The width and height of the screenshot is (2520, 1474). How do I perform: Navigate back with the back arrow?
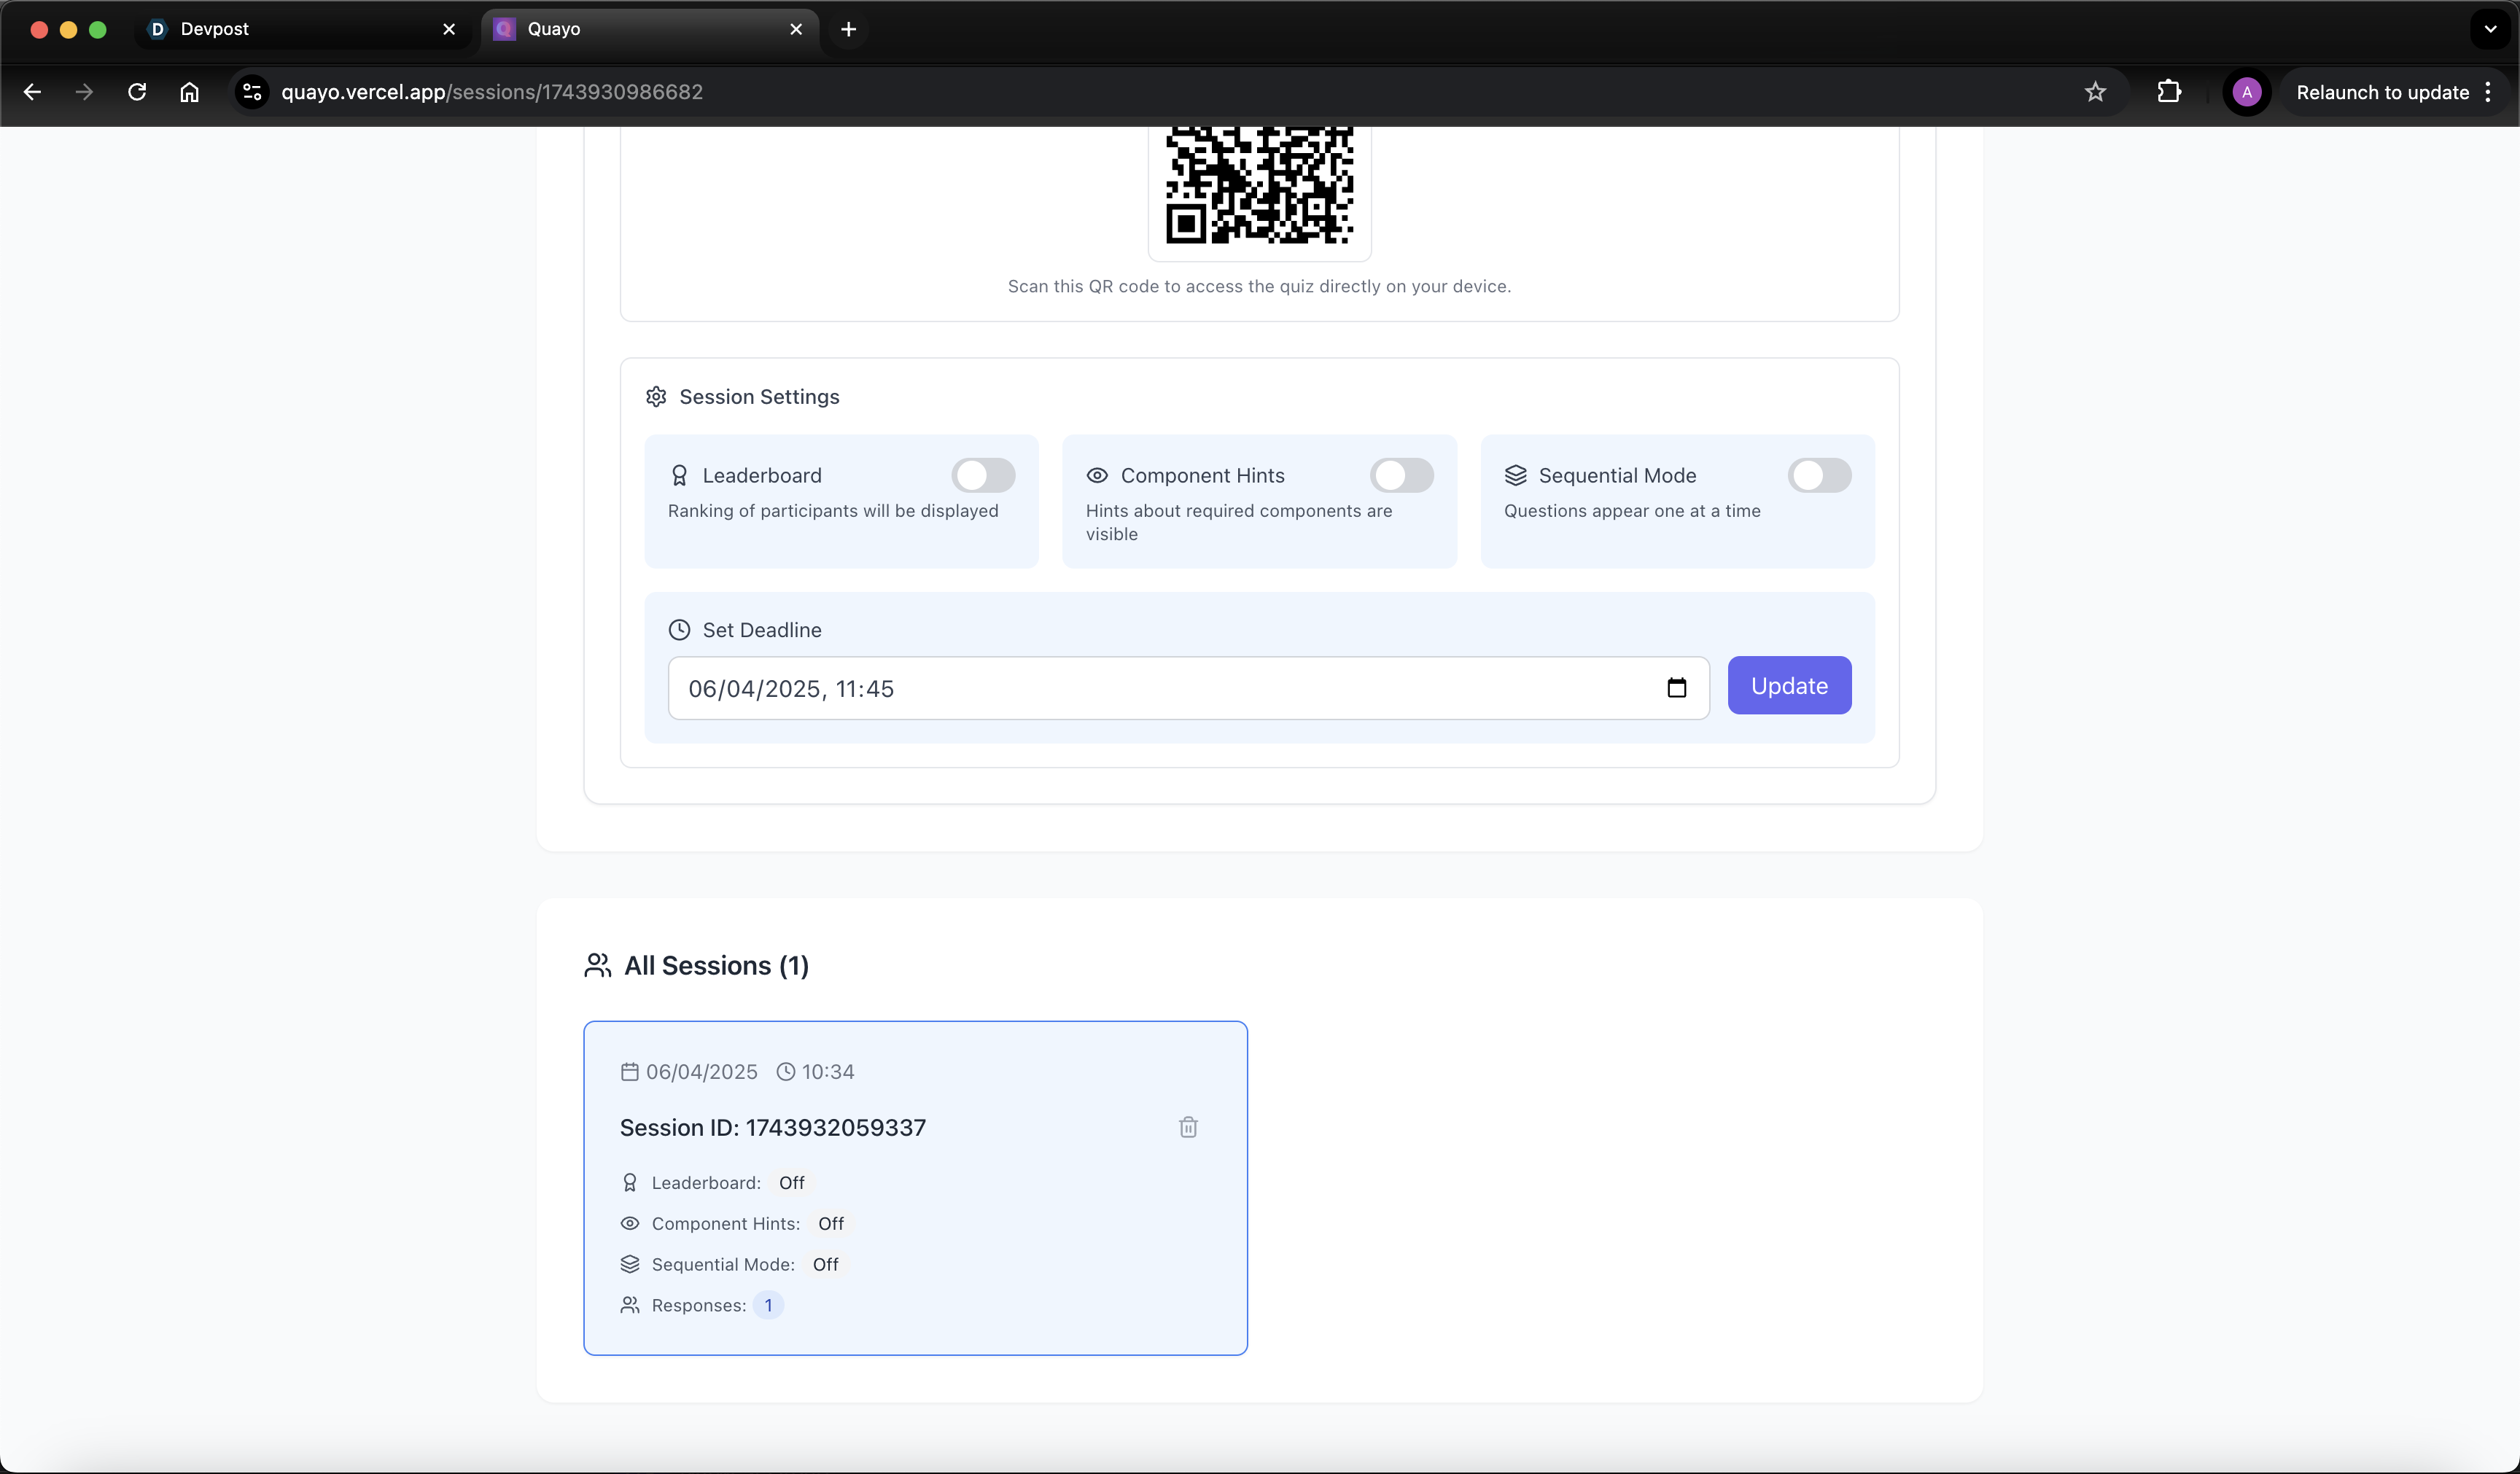[32, 92]
